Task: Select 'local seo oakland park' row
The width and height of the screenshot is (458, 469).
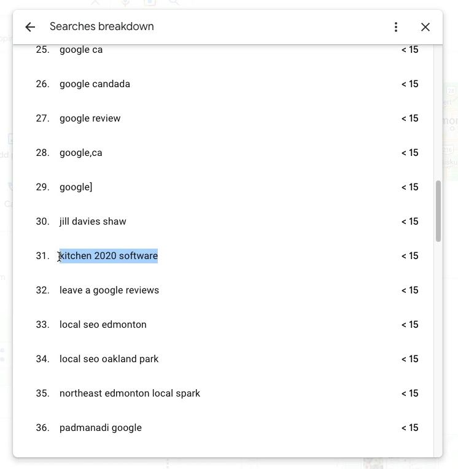Action: tap(109, 359)
